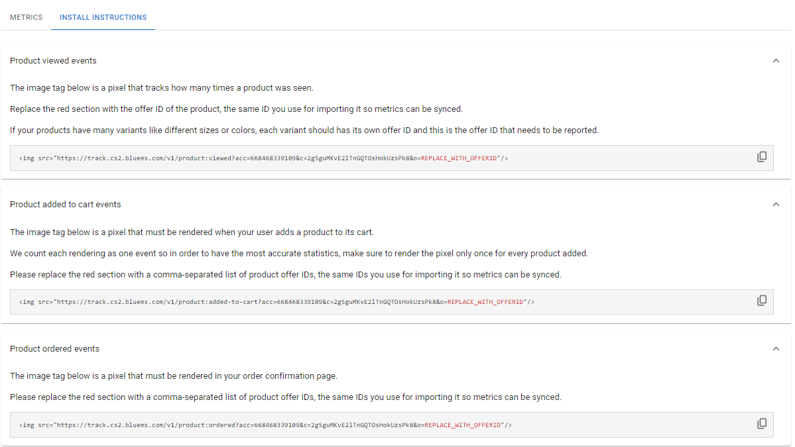Click the order confirmation page instruction text
The image size is (795, 447).
tap(174, 376)
